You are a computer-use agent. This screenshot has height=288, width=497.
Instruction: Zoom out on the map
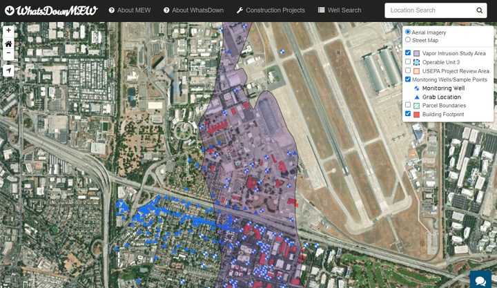[x=8, y=53]
